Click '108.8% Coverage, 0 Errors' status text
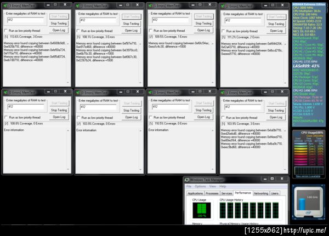Screen dimensions: 329x236 (26, 123)
